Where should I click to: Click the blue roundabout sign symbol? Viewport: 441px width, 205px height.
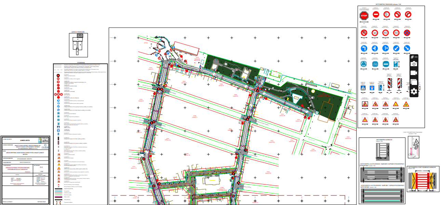pyautogui.click(x=364, y=63)
